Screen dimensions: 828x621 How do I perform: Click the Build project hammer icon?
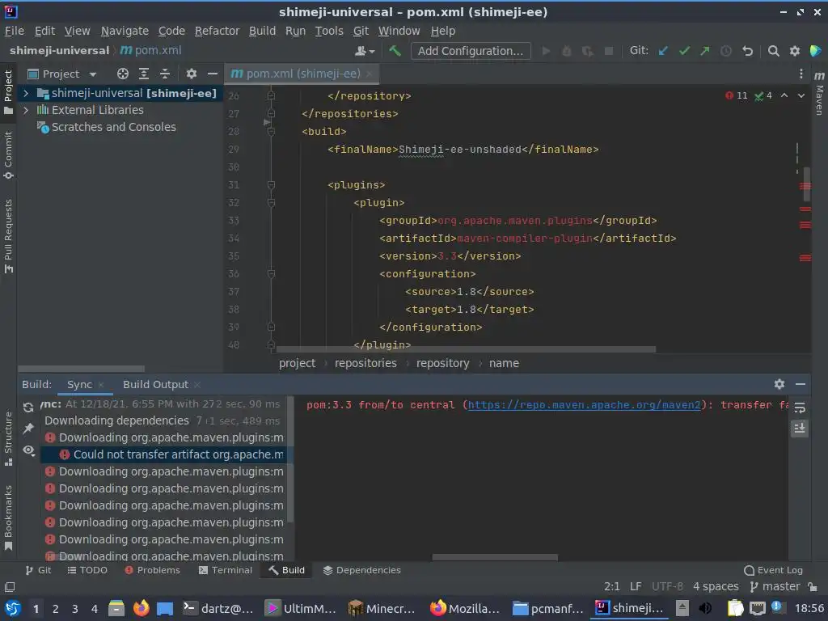click(x=395, y=51)
